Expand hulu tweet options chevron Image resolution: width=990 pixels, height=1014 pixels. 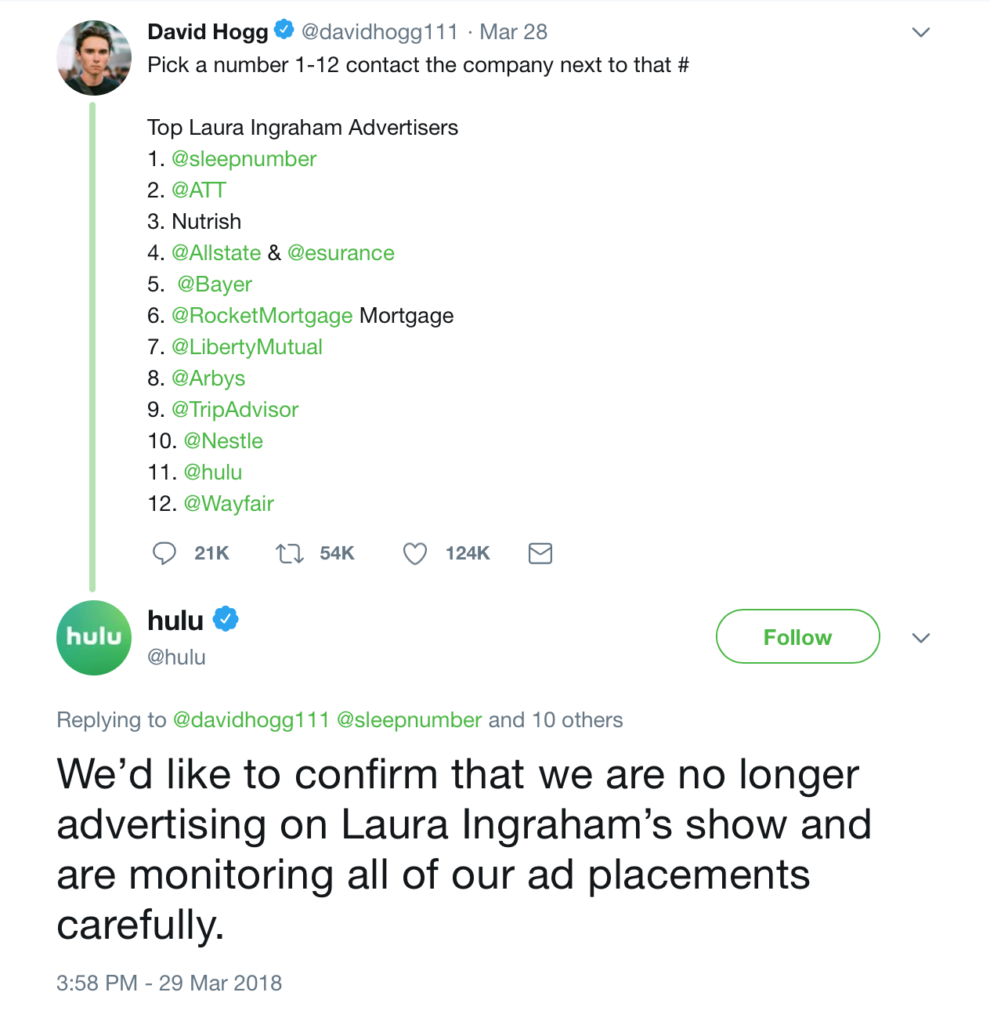pos(921,638)
